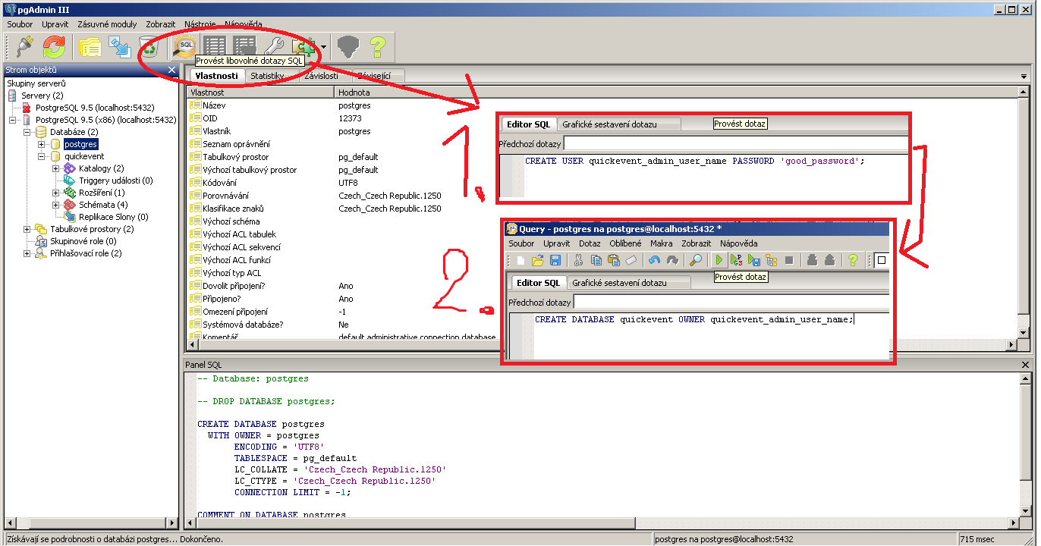The width and height of the screenshot is (1041, 546).
Task: Clear editor with eraser icon in Query window
Action: (x=630, y=260)
